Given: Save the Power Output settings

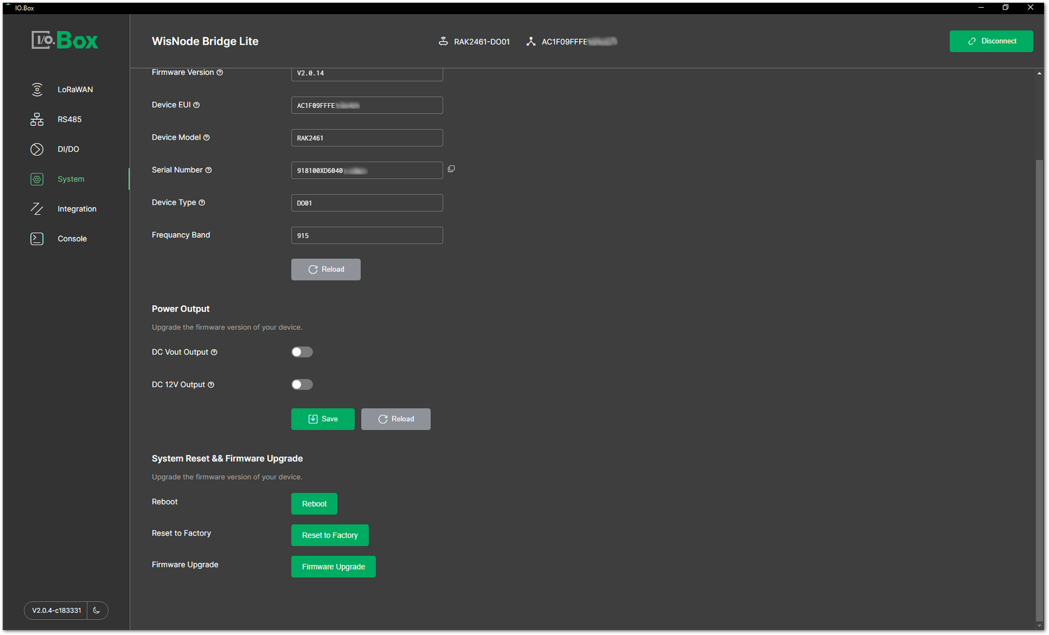Looking at the screenshot, I should coord(323,419).
